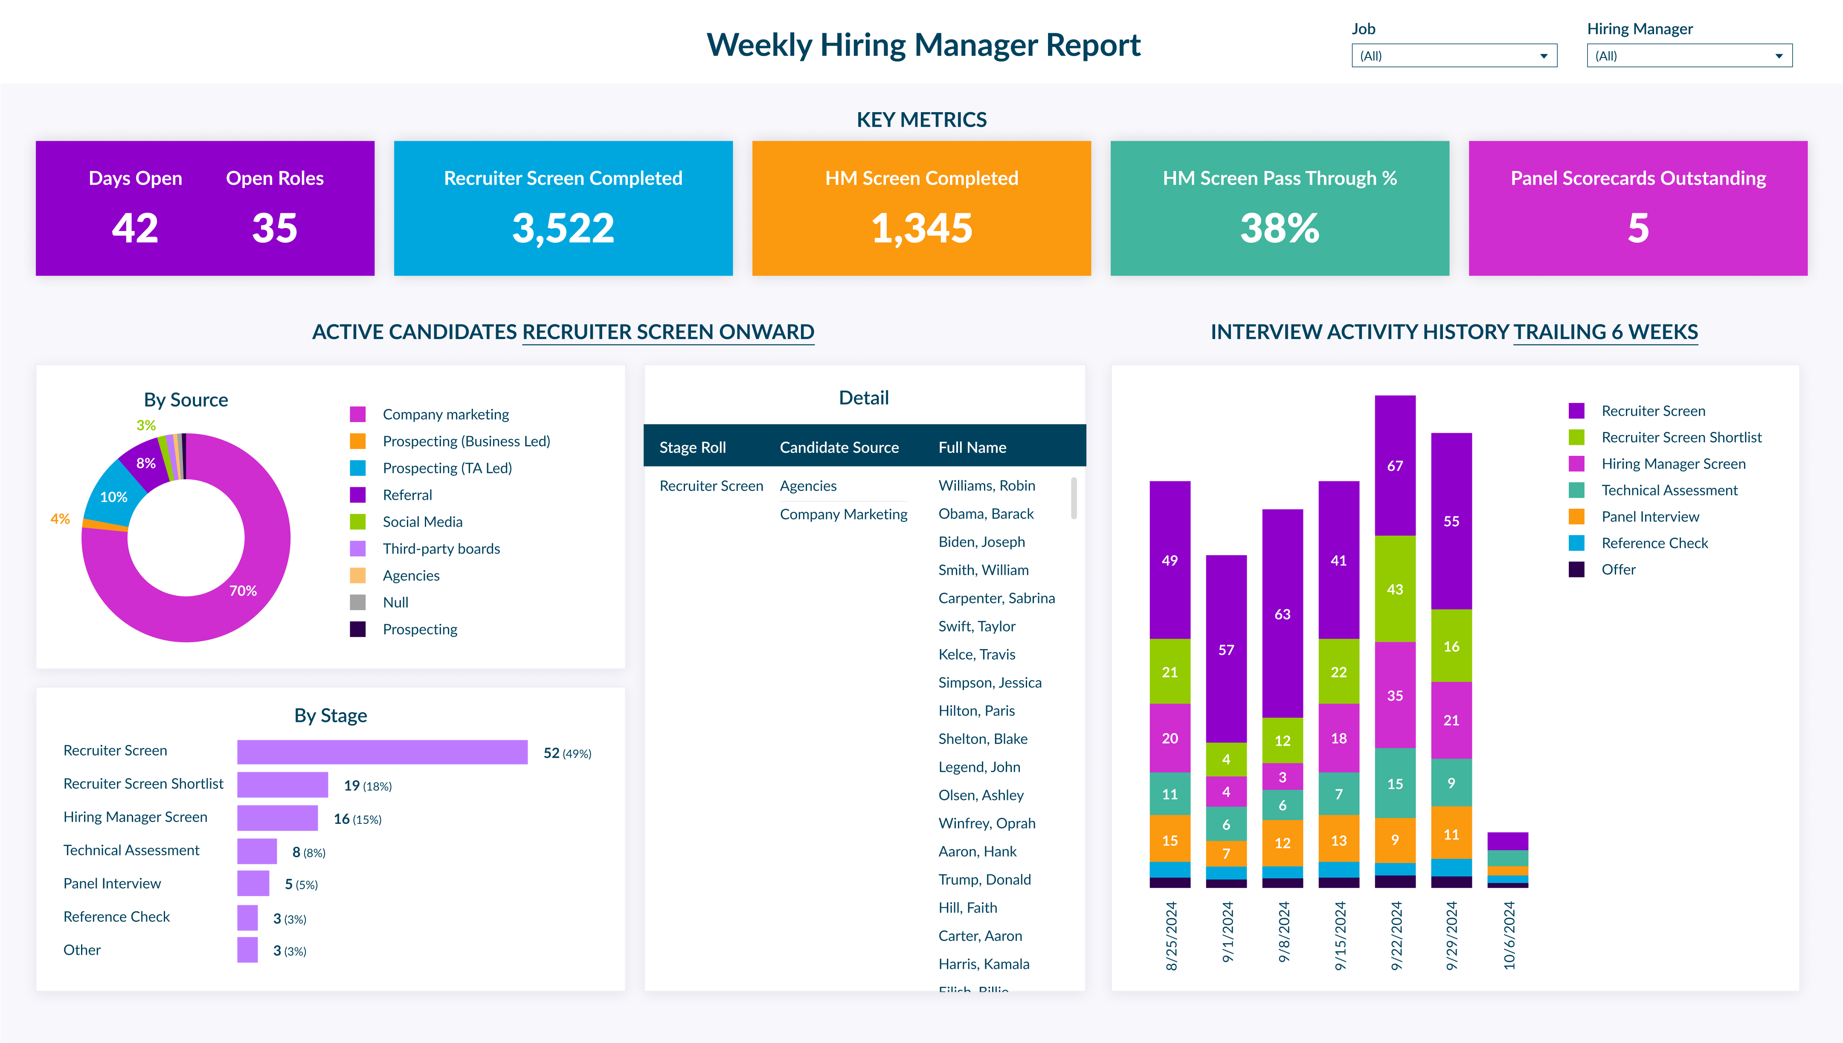Click the 67 segment in 9/22/2024 column
Viewport: 1843px width, 1043px height.
(x=1394, y=466)
